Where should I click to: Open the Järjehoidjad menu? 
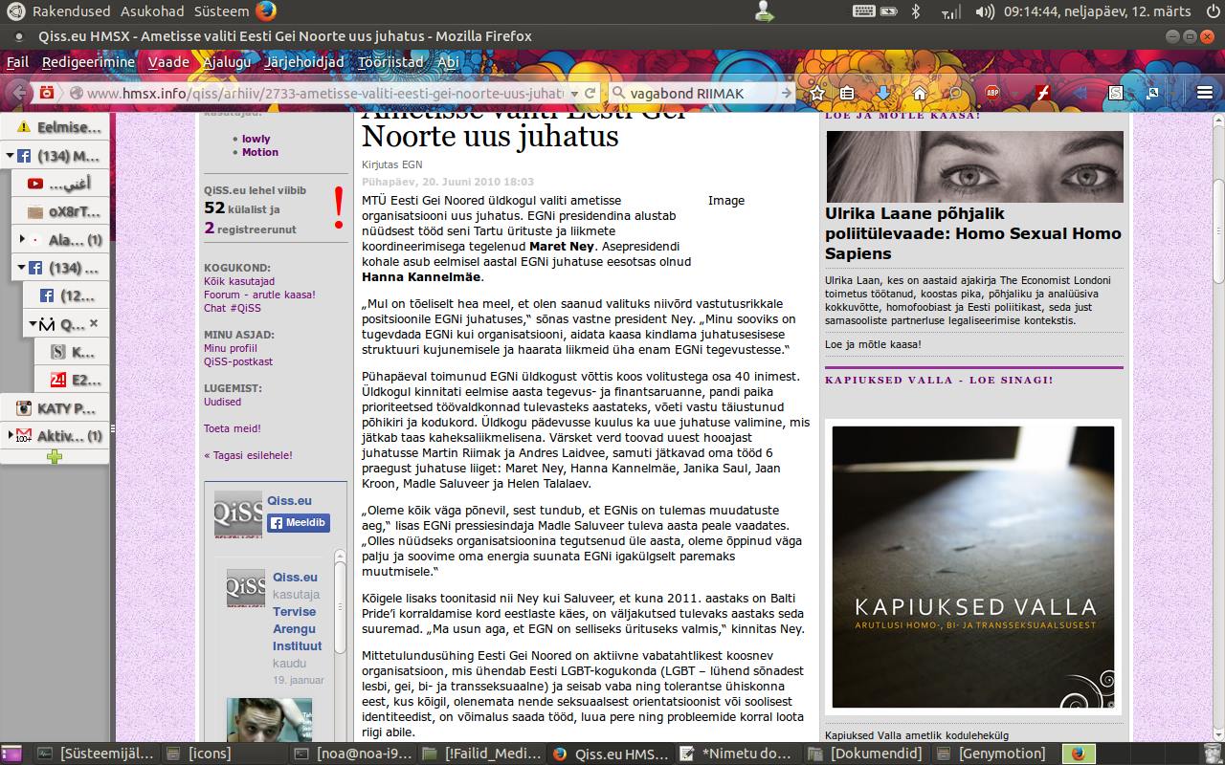coord(303,62)
